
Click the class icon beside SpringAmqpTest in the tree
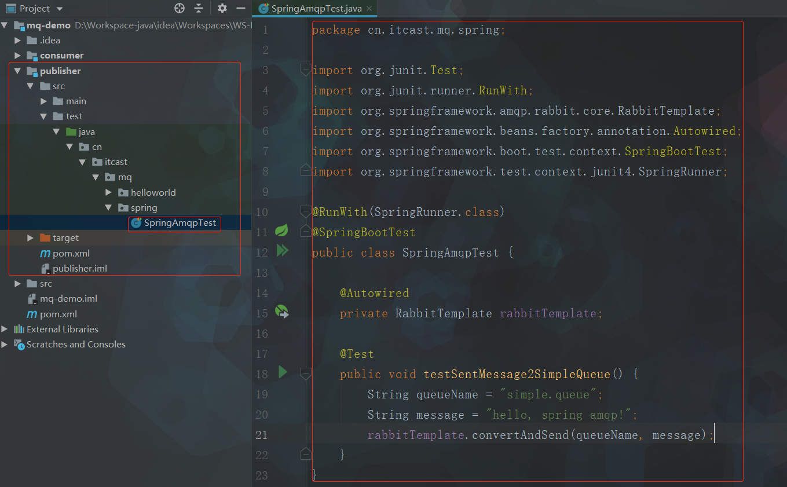pyautogui.click(x=136, y=223)
